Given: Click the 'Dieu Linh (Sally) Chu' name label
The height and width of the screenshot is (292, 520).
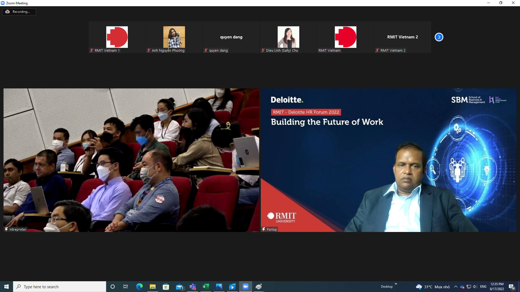Looking at the screenshot, I should click(282, 50).
